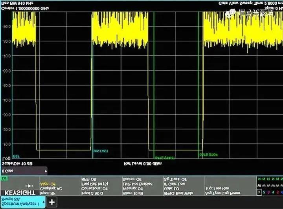
Task: Click the KEYSIGHT logo
Action: 20,192
